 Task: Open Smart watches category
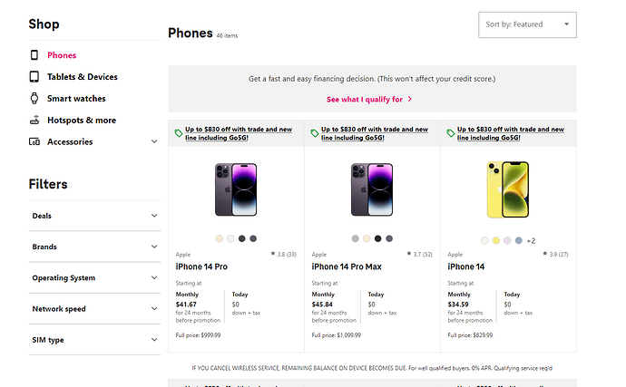[76, 98]
